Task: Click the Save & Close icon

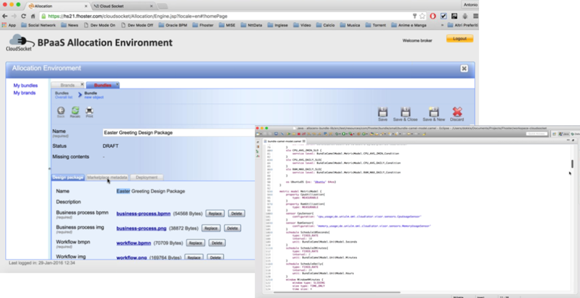Action: (406, 112)
